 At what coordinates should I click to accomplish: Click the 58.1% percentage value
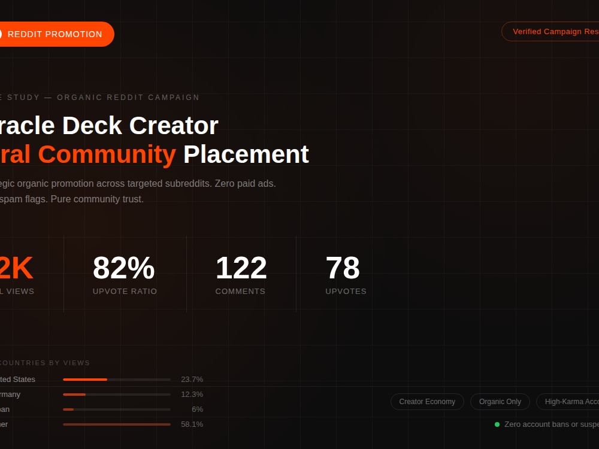(x=192, y=424)
